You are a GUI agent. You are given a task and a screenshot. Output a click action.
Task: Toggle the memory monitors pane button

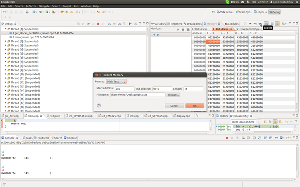click(x=266, y=24)
